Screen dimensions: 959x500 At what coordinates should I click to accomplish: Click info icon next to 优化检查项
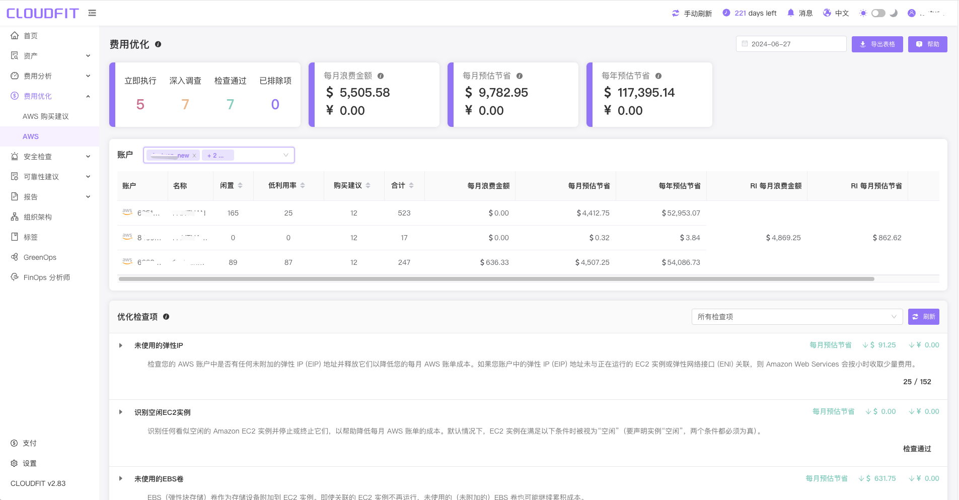click(x=166, y=317)
